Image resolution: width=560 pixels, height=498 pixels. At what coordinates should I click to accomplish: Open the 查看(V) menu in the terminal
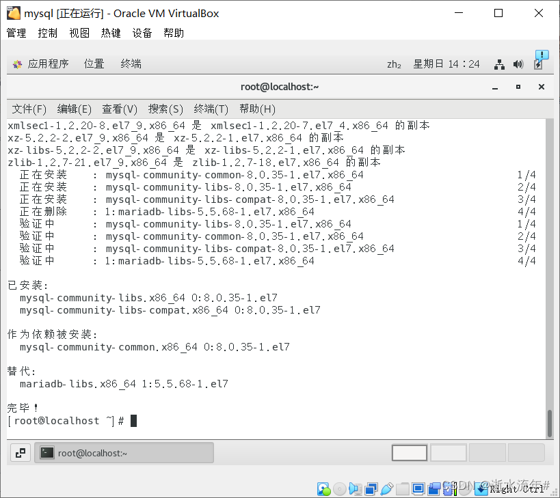coord(119,109)
